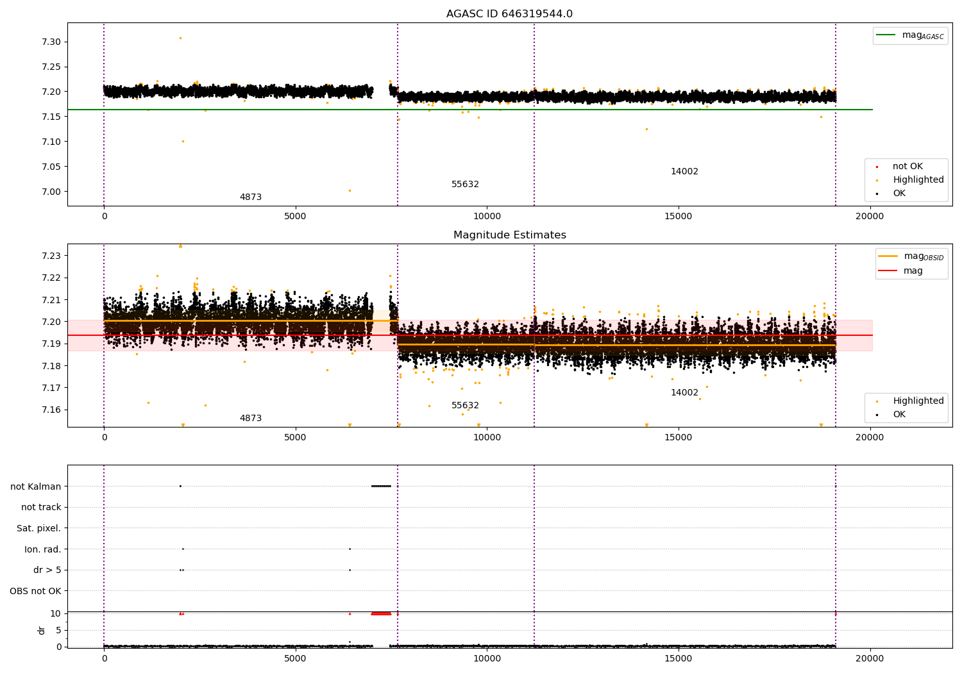The width and height of the screenshot is (962, 673).
Task: Click the 'OBS not OK' row label
Action: (35, 591)
